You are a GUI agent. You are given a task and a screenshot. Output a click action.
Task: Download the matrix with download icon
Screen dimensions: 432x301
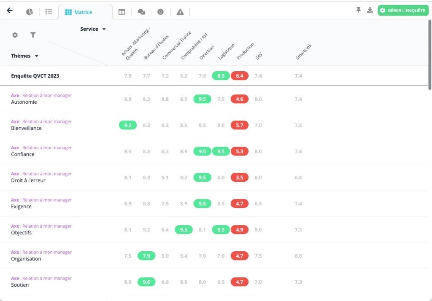pos(370,11)
